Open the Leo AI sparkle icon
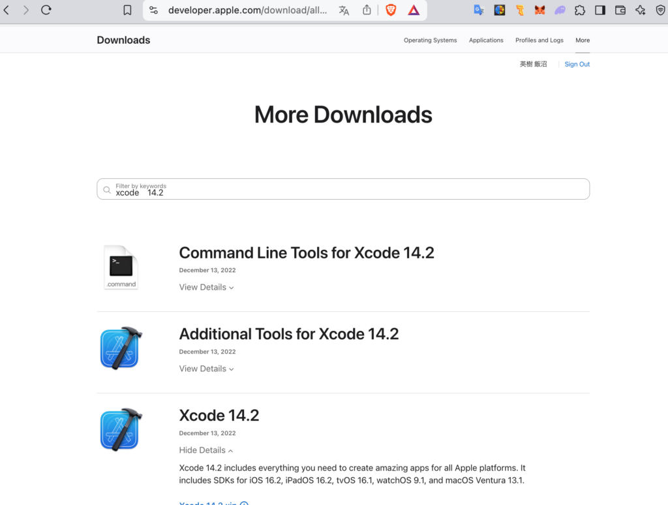This screenshot has height=505, width=668. tap(641, 10)
